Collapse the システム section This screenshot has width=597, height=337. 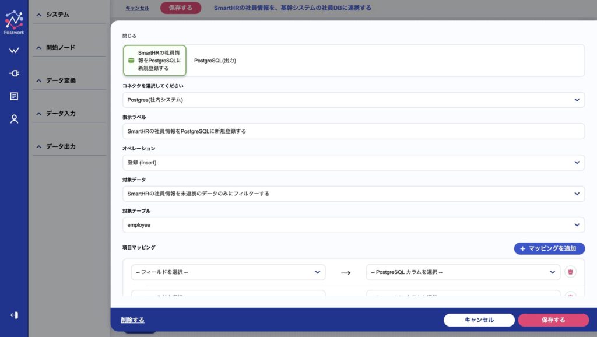(69, 15)
